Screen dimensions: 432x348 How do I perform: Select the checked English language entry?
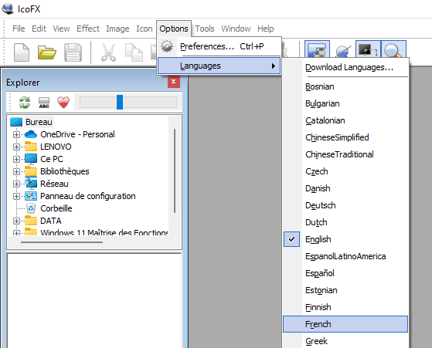tap(345, 239)
